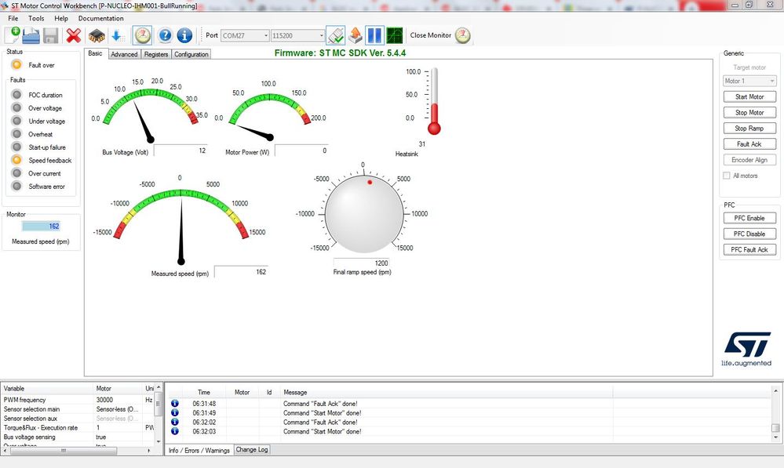Click the PFC Enable button
The width and height of the screenshot is (784, 468).
(x=749, y=218)
